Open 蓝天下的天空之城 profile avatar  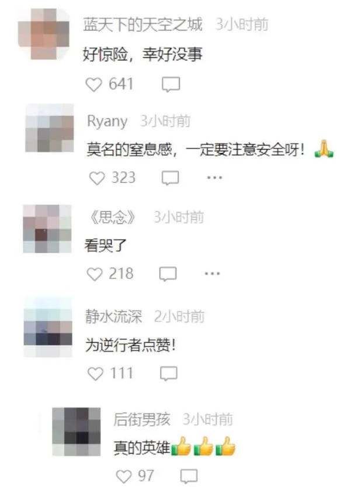click(44, 34)
